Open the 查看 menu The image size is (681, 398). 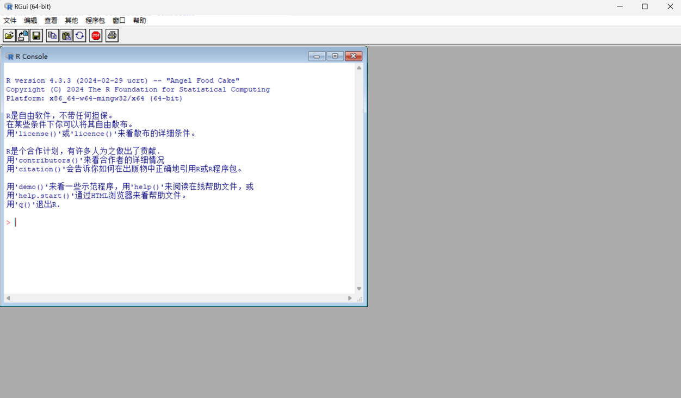click(x=51, y=21)
